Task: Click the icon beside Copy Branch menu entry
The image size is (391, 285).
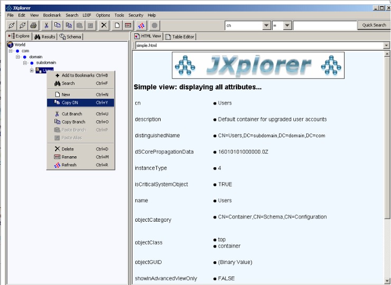Action: (58, 122)
